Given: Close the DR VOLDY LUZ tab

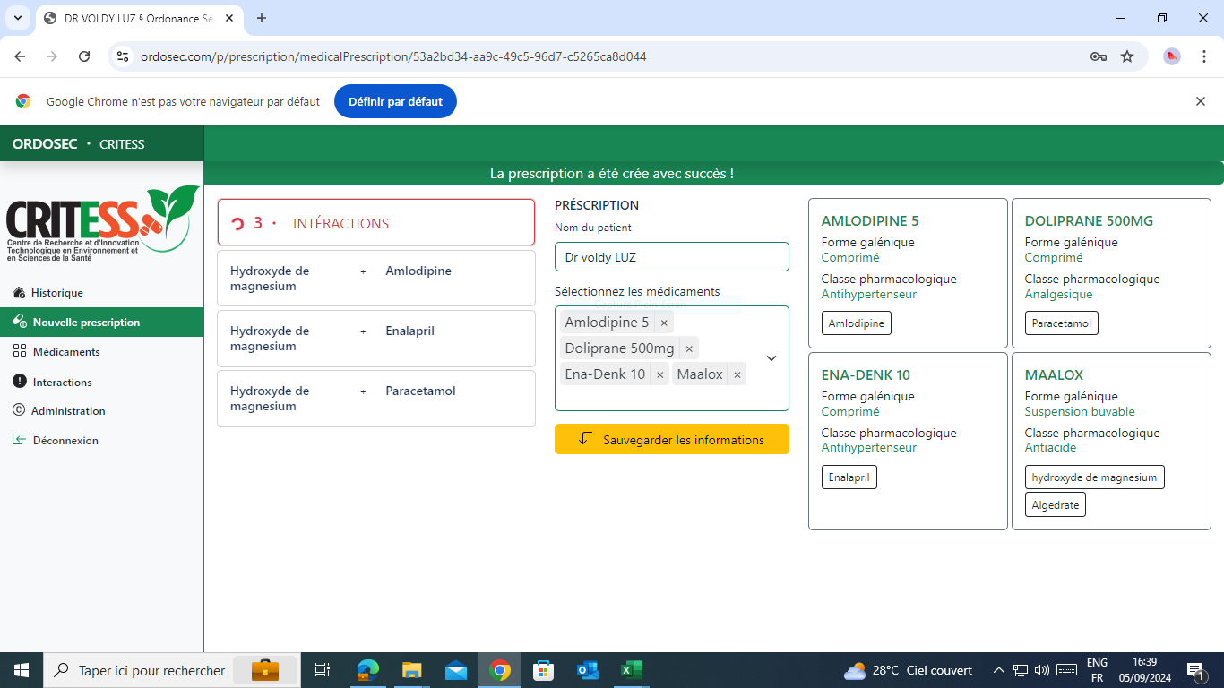Looking at the screenshot, I should click(230, 18).
